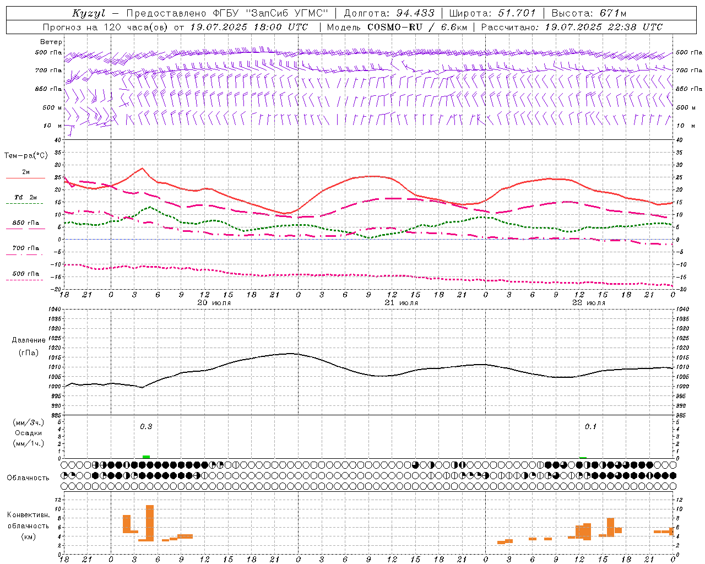Click the precipitation amount 0.1

pos(590,426)
